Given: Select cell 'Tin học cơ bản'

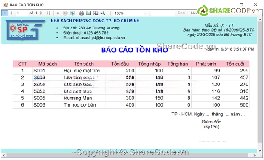Looking at the screenshot, I should tap(84, 105).
